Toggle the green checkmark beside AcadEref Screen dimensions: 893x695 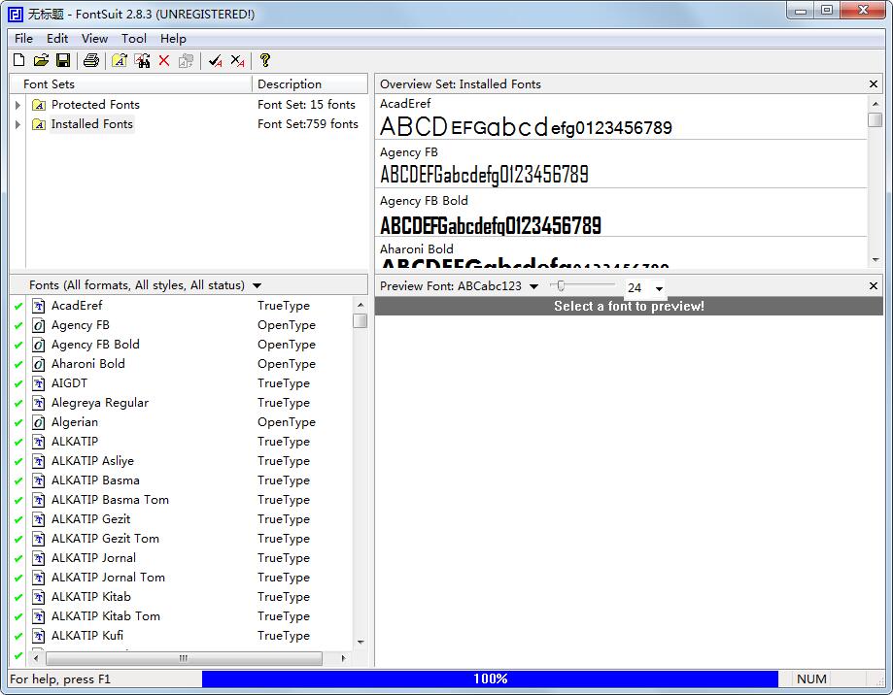click(x=18, y=306)
